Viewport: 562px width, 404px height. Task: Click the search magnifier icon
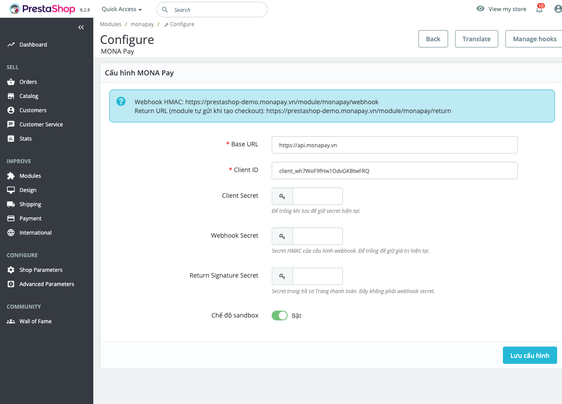click(165, 9)
